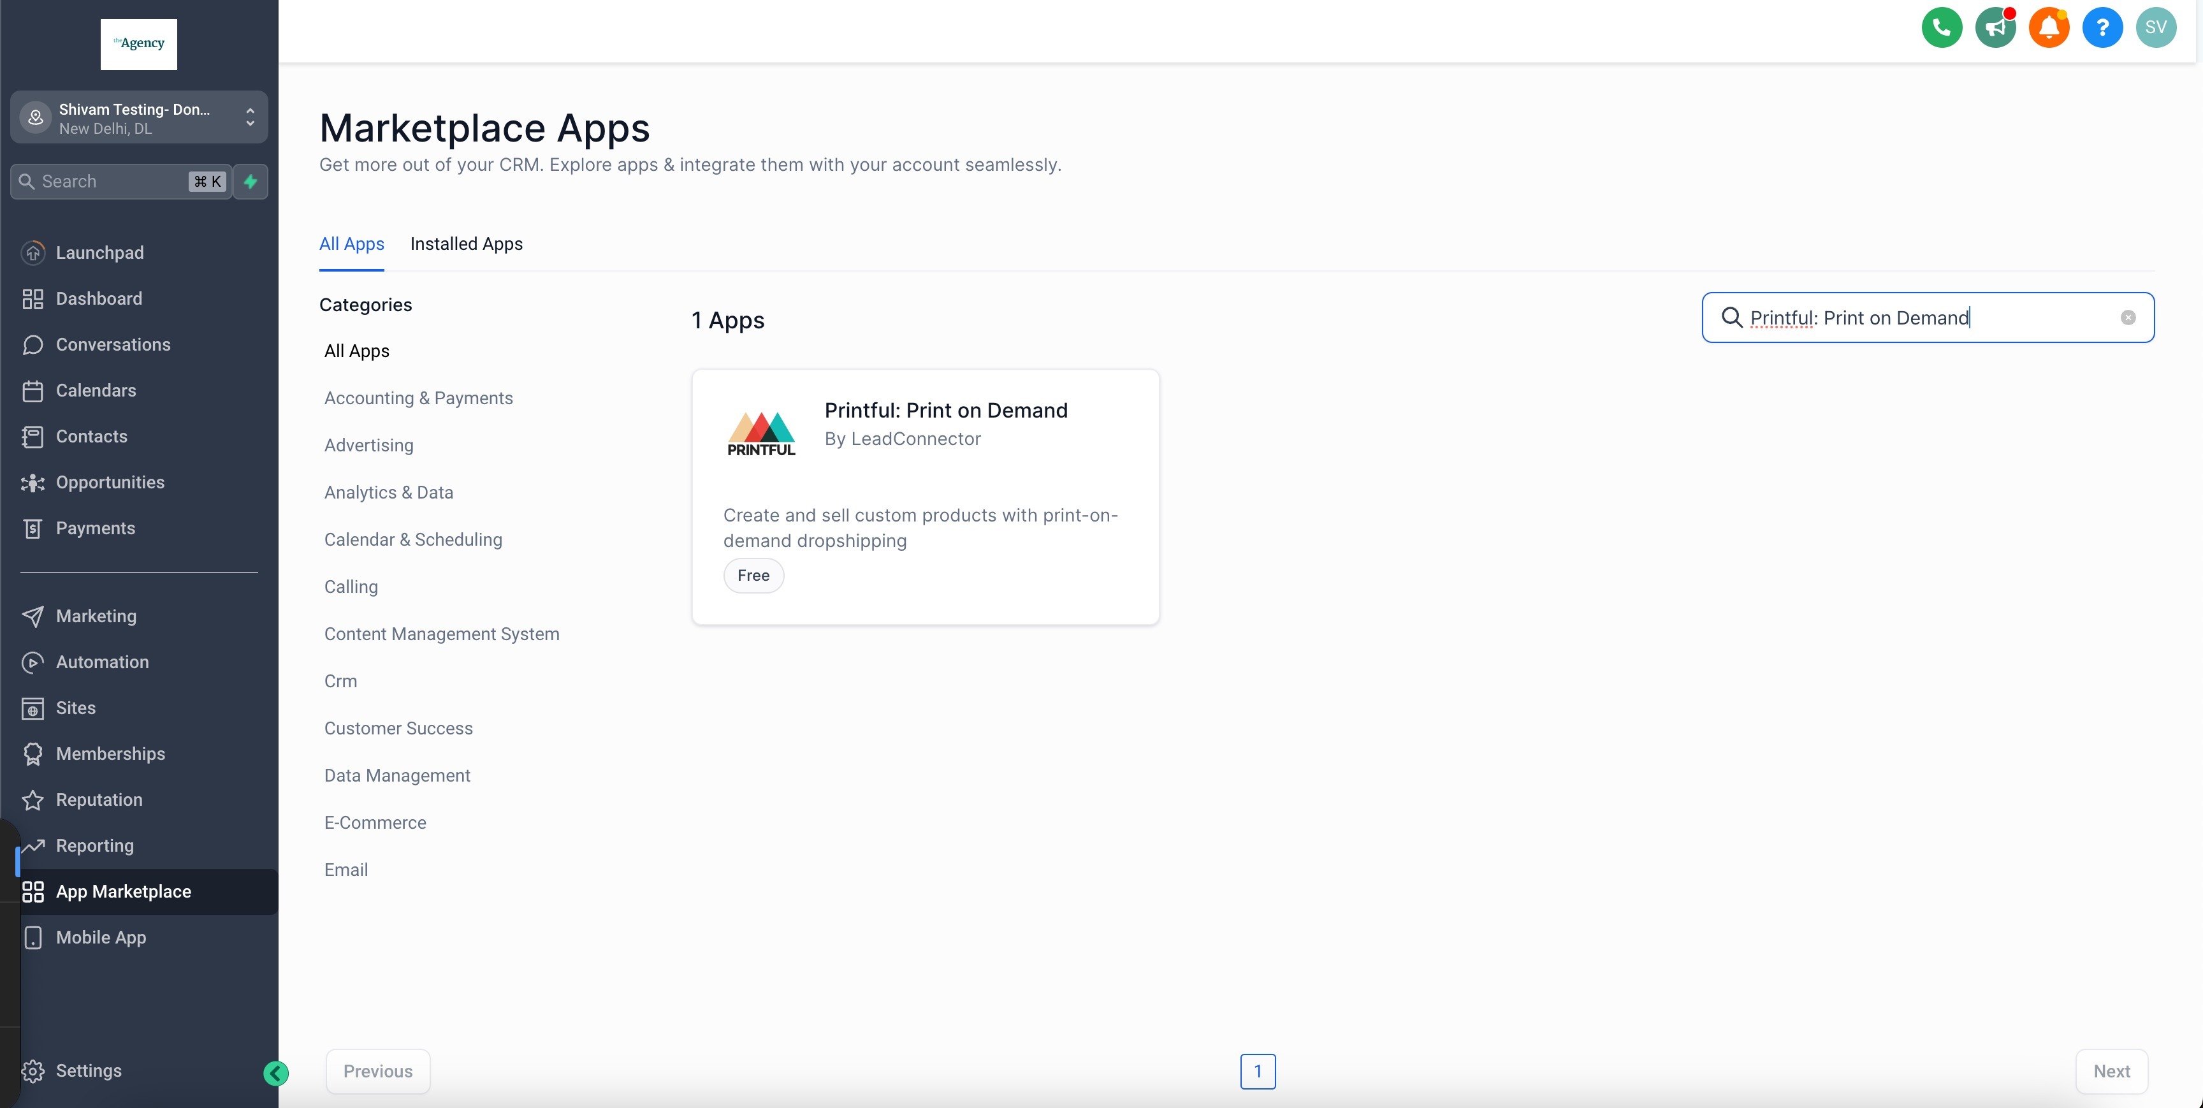
Task: Click page number 1 button
Action: (1257, 1071)
